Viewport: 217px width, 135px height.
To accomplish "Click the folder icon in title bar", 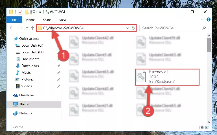I will click(x=11, y=12).
